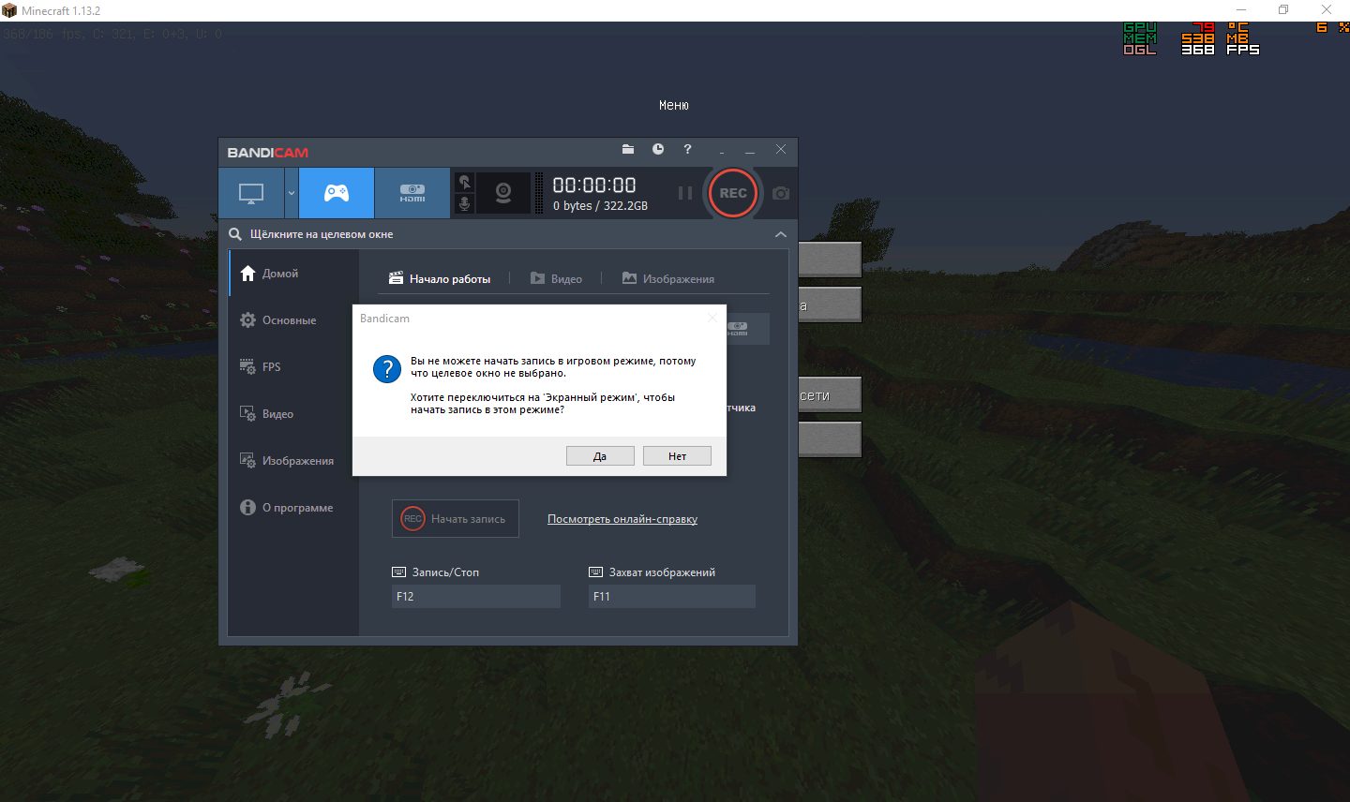Click Запись/Стоп hotkey field F12
This screenshot has height=802, width=1350.
[x=476, y=597]
